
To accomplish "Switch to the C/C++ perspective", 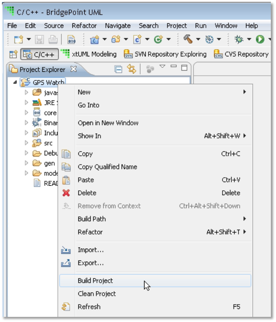I will pos(39,54).
